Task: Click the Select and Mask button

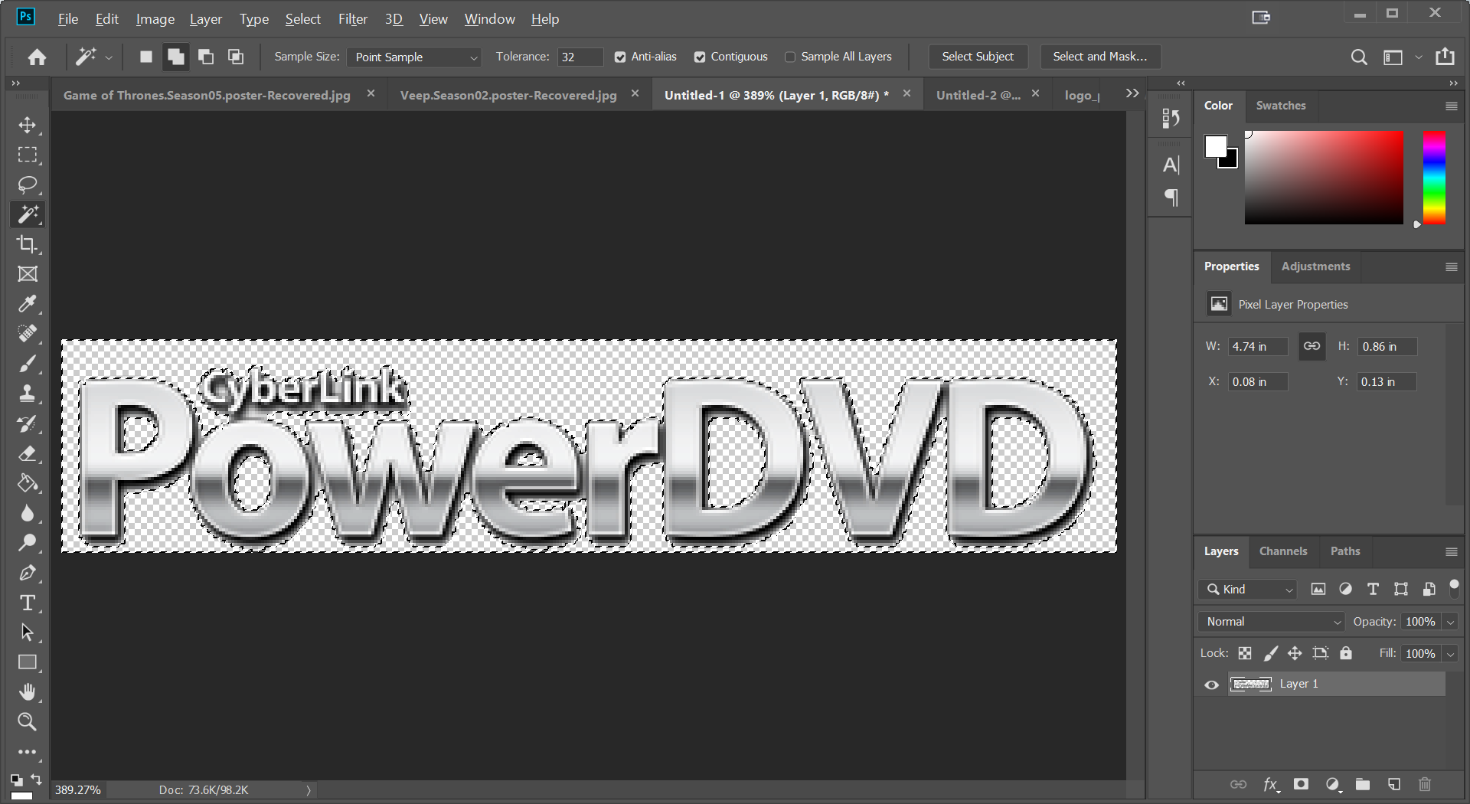Action: click(x=1100, y=57)
